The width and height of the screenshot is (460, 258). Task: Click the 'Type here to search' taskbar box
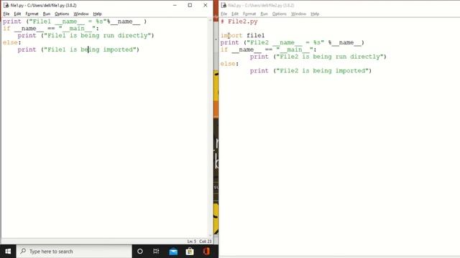pos(74,252)
